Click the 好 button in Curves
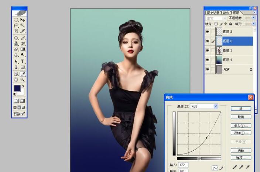The image size is (260, 172). [x=241, y=109]
